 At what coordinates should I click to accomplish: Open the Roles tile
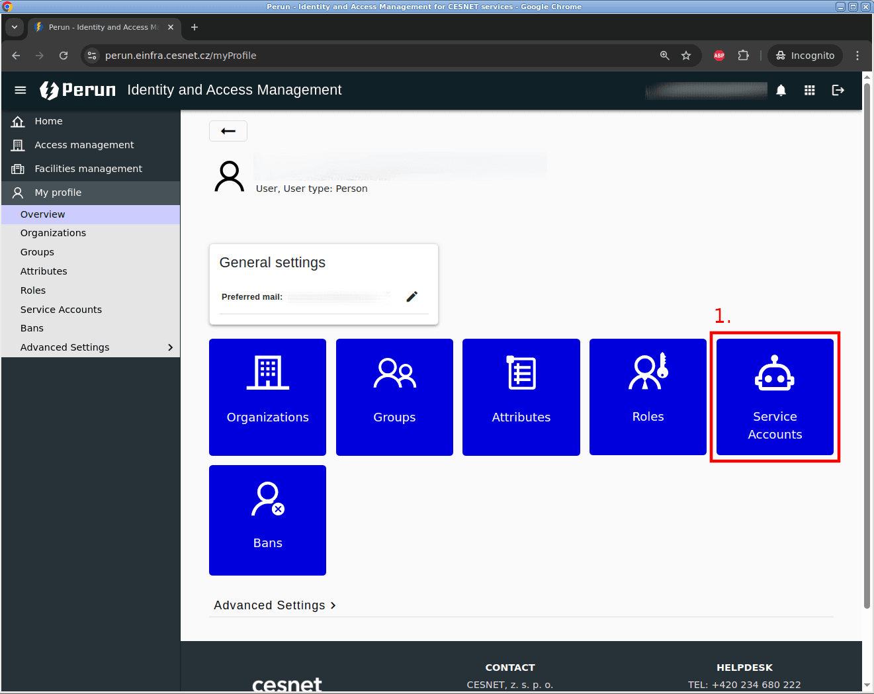coord(648,397)
